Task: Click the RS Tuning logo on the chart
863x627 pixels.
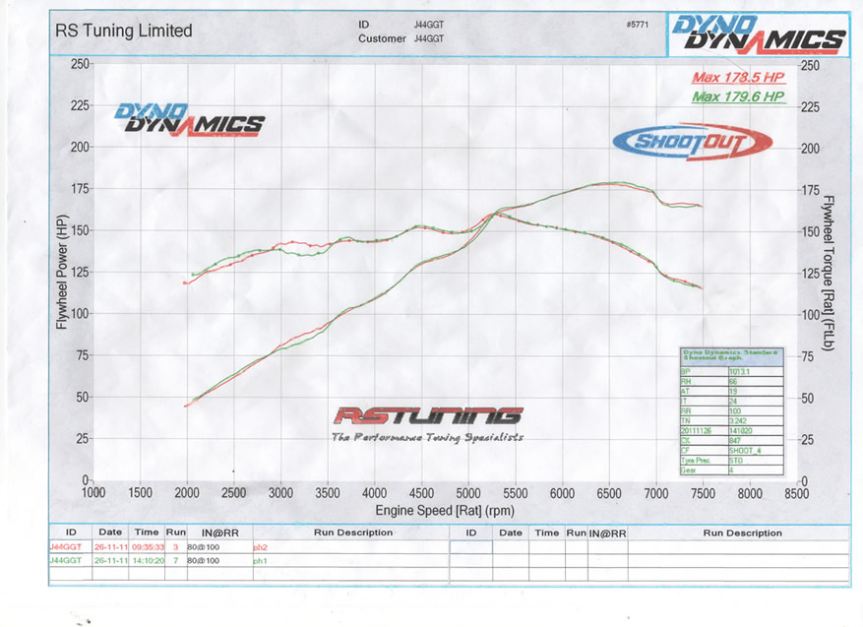Action: coord(427,416)
